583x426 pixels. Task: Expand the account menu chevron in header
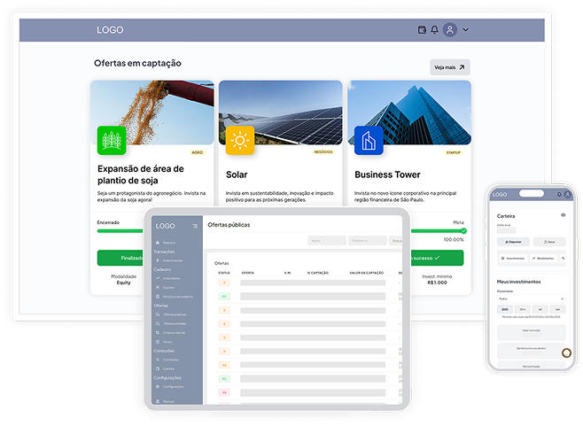tap(466, 30)
